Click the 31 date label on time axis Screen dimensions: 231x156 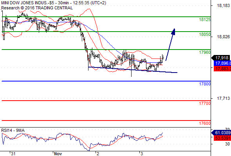coord(13,154)
